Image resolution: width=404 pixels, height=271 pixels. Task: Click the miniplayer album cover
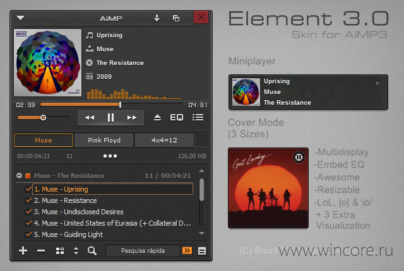coord(246,92)
